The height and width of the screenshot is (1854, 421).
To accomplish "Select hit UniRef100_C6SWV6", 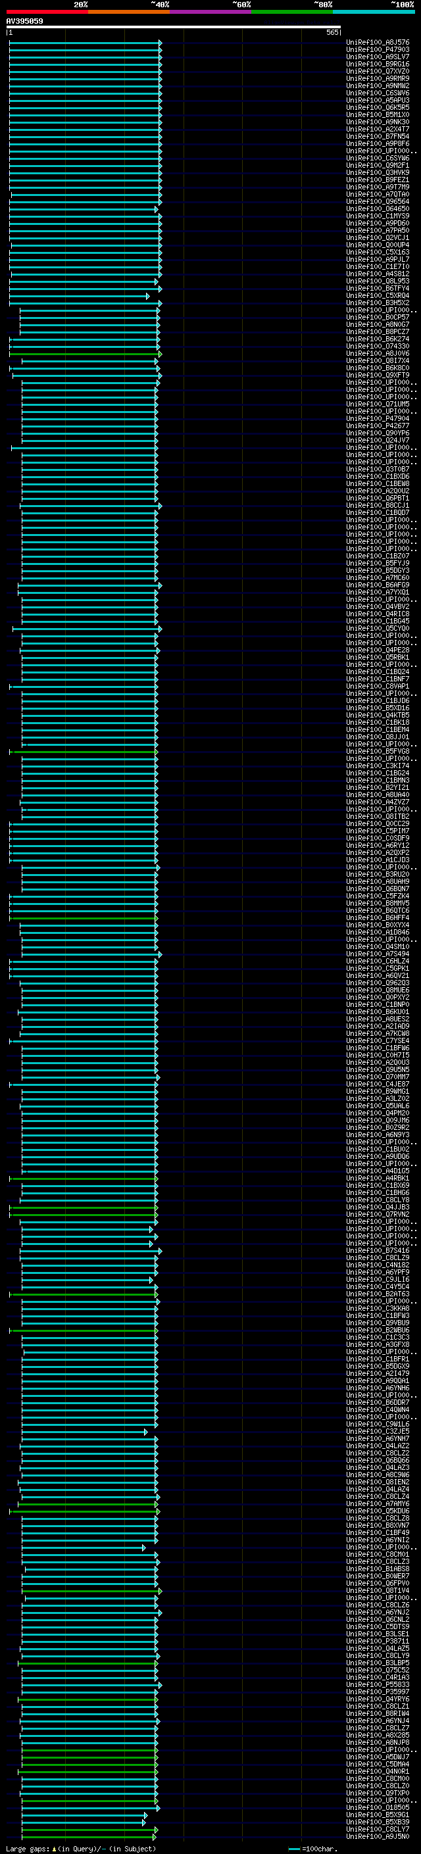I will [x=378, y=93].
